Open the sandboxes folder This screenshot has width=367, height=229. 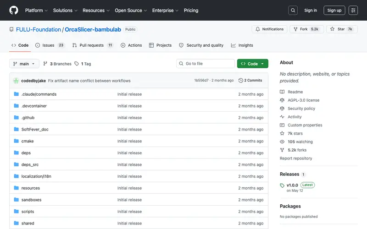(31, 200)
